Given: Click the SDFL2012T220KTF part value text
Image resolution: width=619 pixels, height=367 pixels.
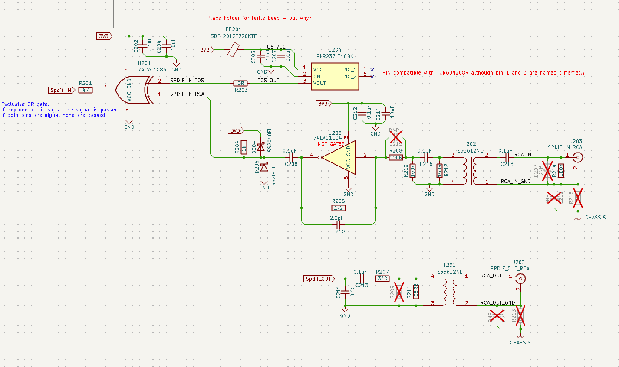Looking at the screenshot, I should point(234,36).
